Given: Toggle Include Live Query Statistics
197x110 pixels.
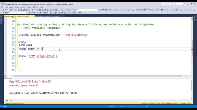Looking at the screenshot, I should click(x=54, y=13).
